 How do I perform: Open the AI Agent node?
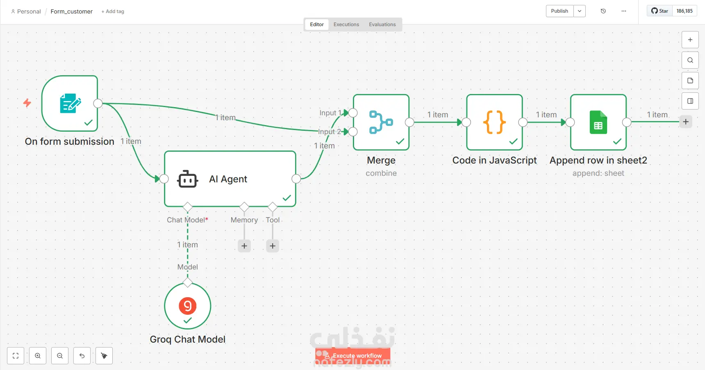tap(230, 179)
